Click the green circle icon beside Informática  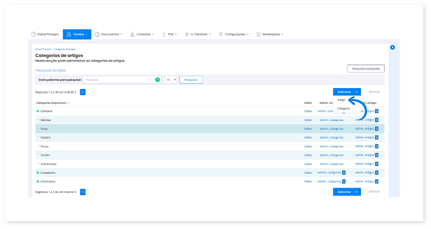(x=38, y=182)
